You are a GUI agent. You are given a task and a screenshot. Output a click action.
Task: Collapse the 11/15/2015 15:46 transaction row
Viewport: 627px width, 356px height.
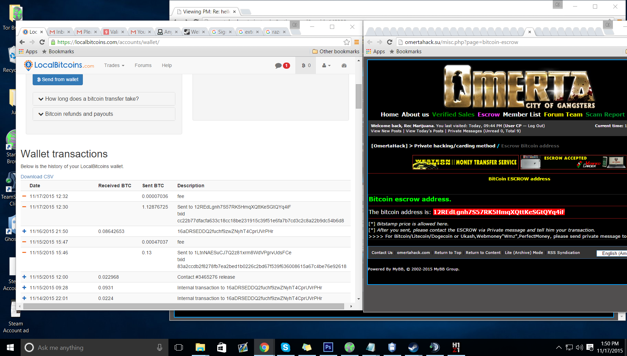coord(24,253)
